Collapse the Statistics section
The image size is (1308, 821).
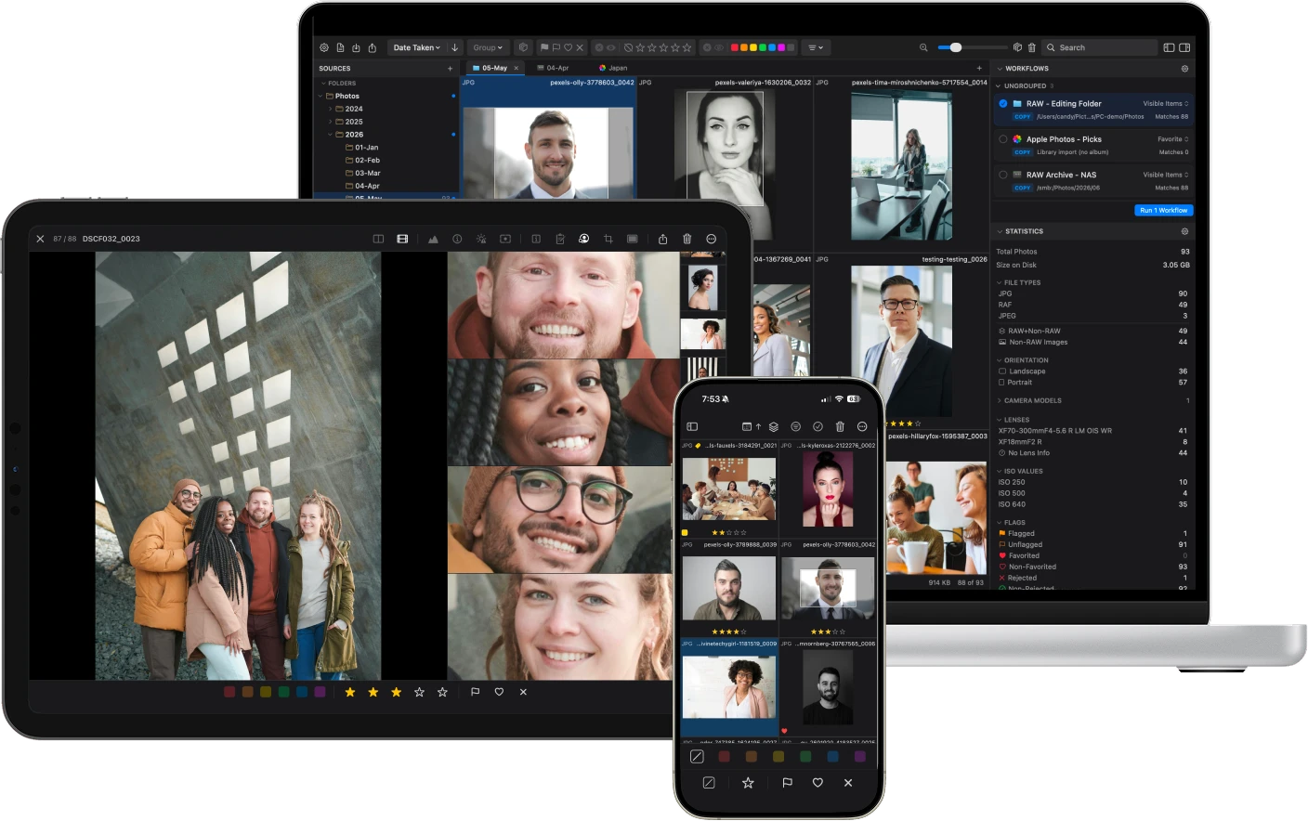(x=1000, y=231)
